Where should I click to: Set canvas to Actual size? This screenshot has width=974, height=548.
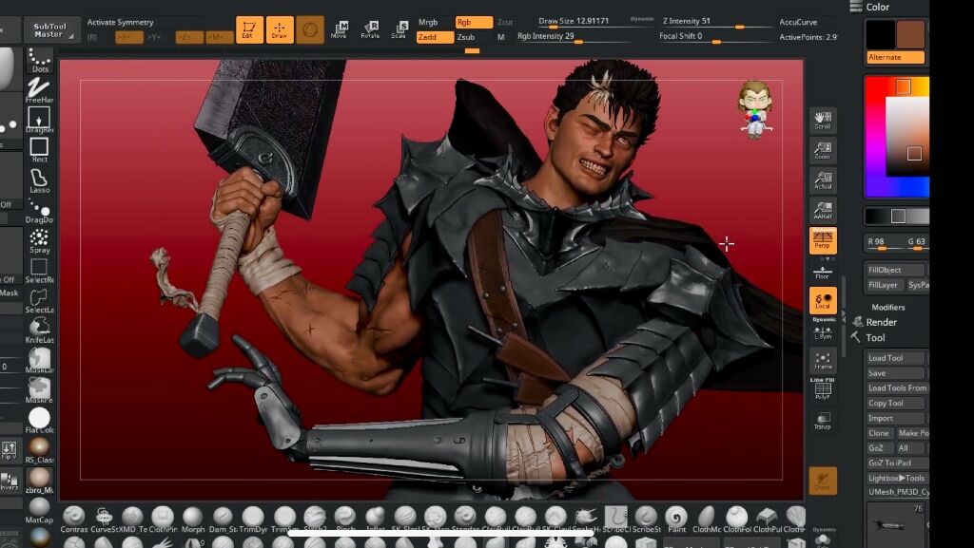point(823,180)
